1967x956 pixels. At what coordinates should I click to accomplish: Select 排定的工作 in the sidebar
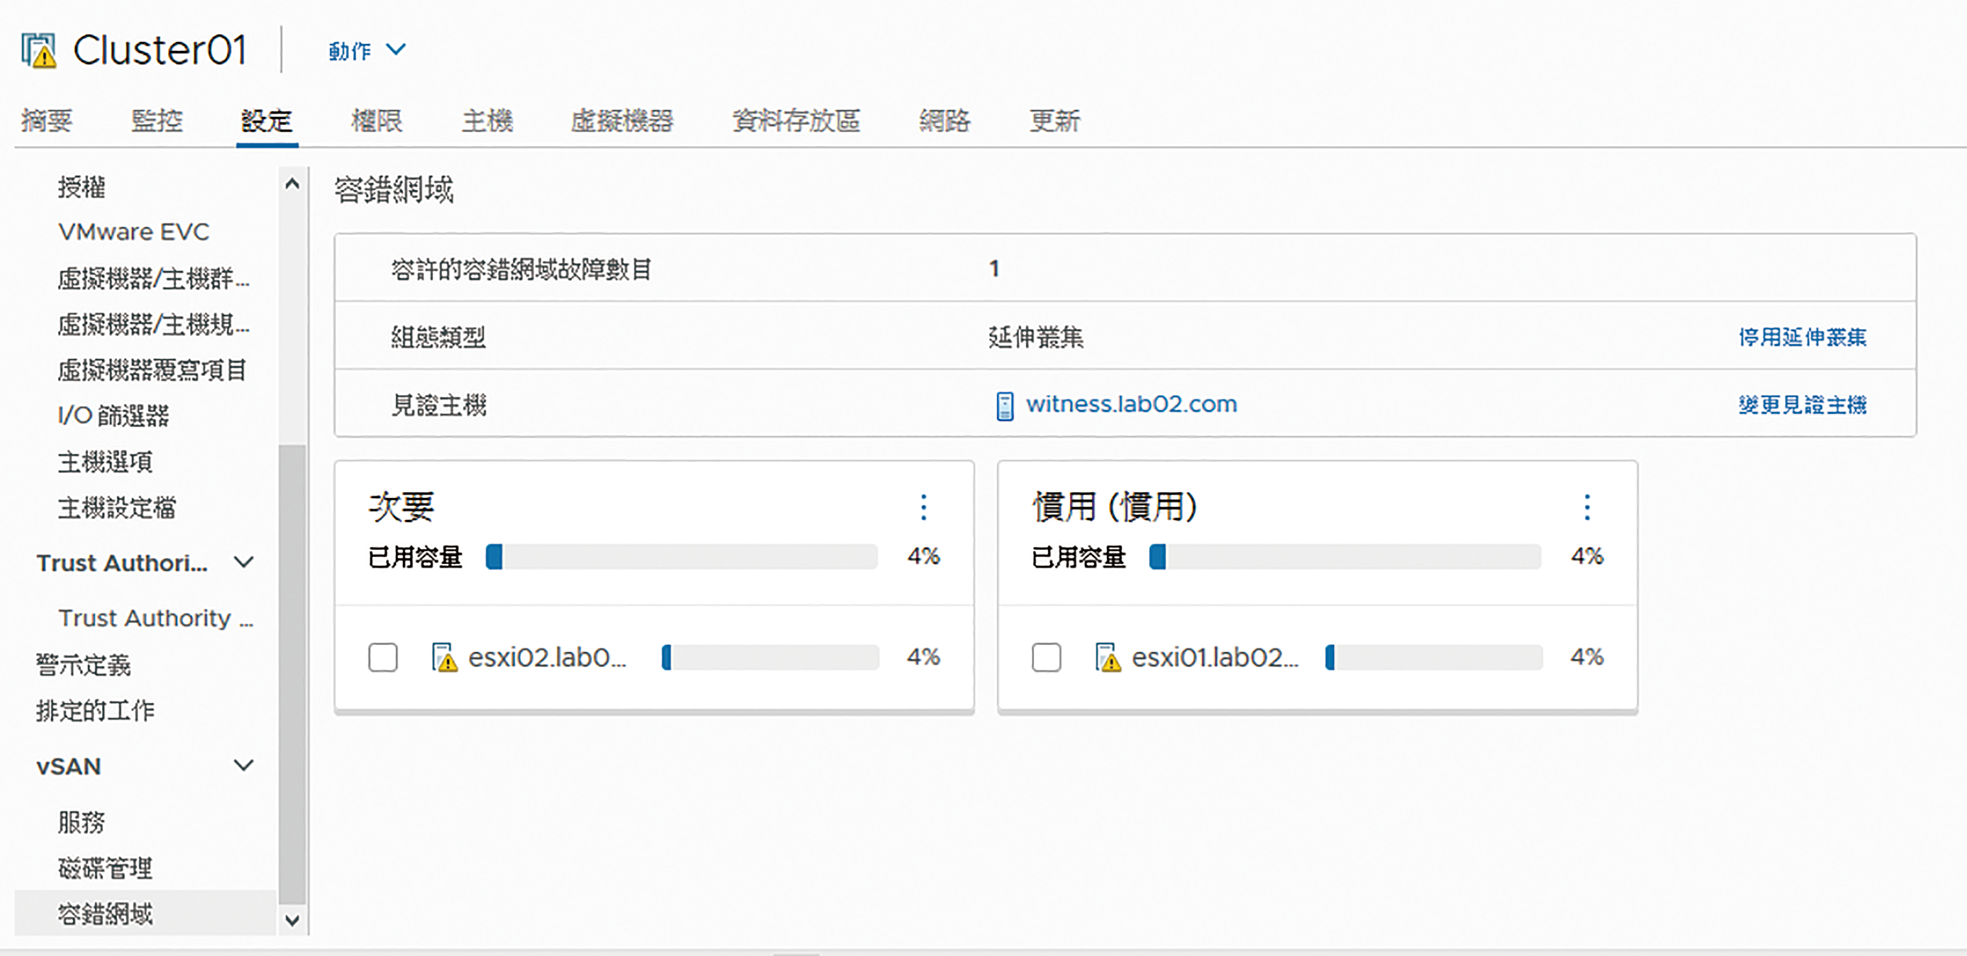click(x=94, y=710)
